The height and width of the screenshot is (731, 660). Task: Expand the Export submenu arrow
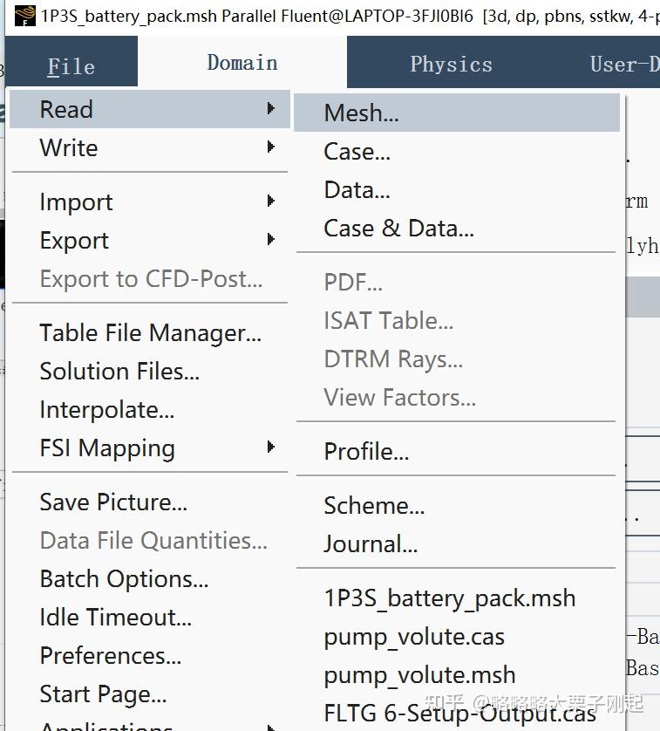(270, 240)
